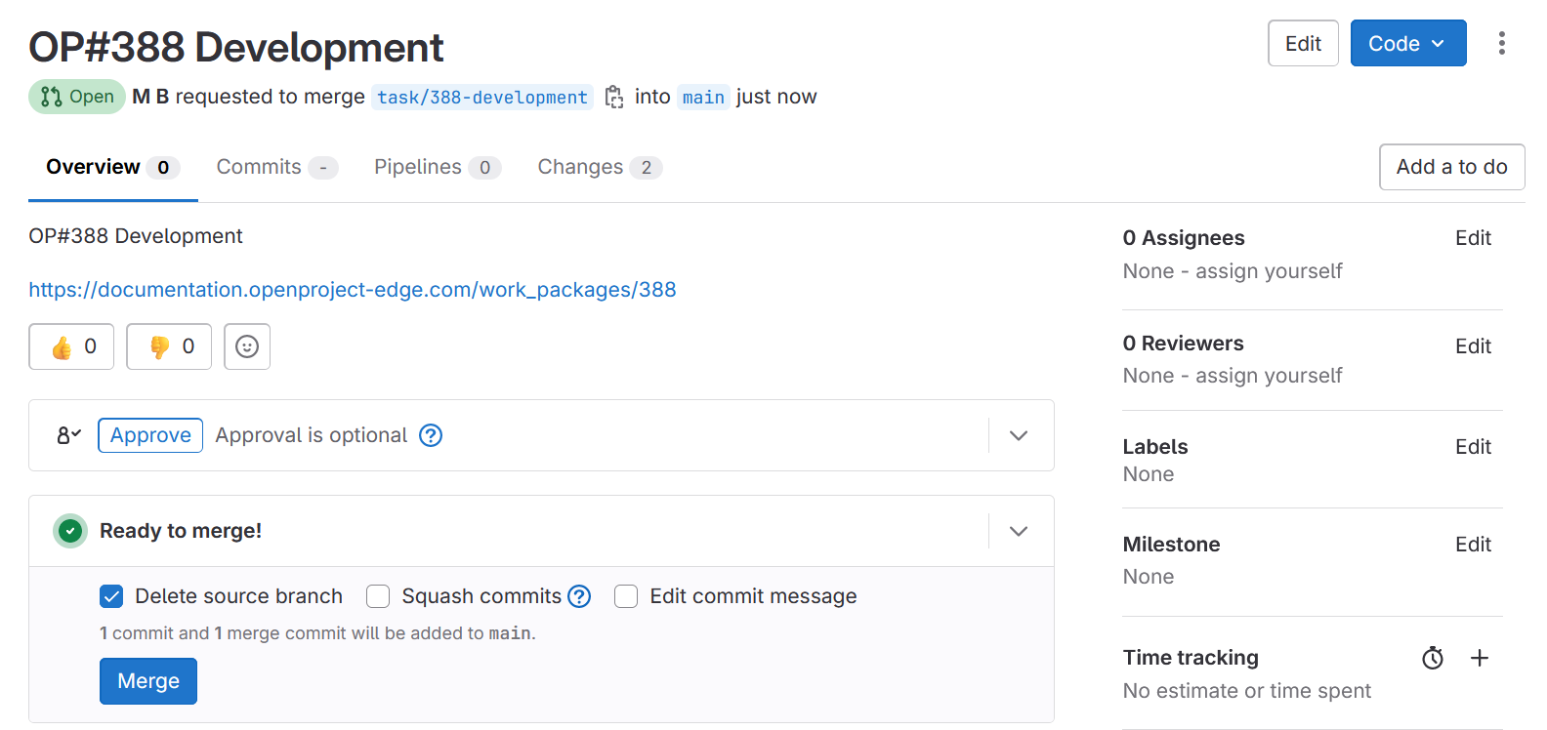Click the squash commits help icon
This screenshot has width=1547, height=730.
click(x=579, y=596)
